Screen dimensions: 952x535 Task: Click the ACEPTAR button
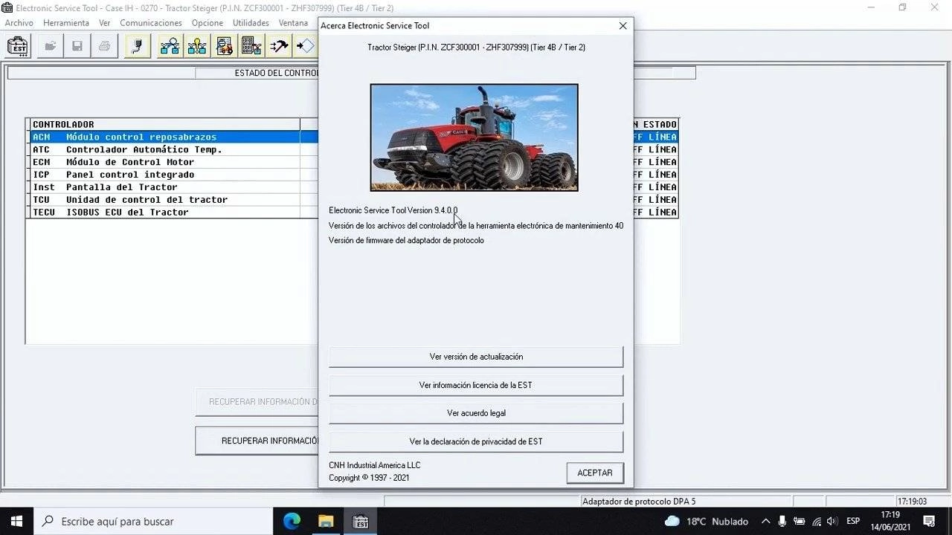coord(595,473)
